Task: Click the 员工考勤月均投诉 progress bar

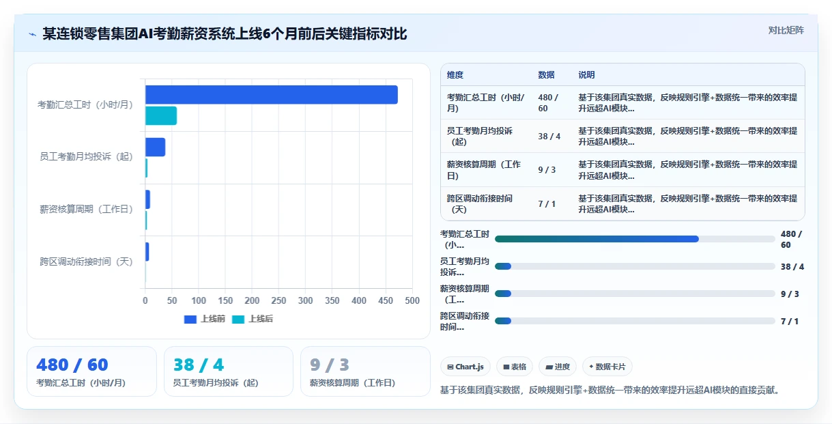Action: 635,266
